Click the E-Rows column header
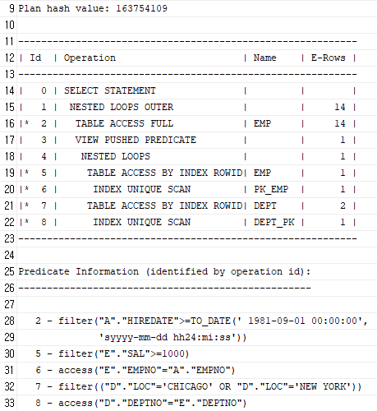Image resolution: width=377 pixels, height=411 pixels. click(328, 58)
